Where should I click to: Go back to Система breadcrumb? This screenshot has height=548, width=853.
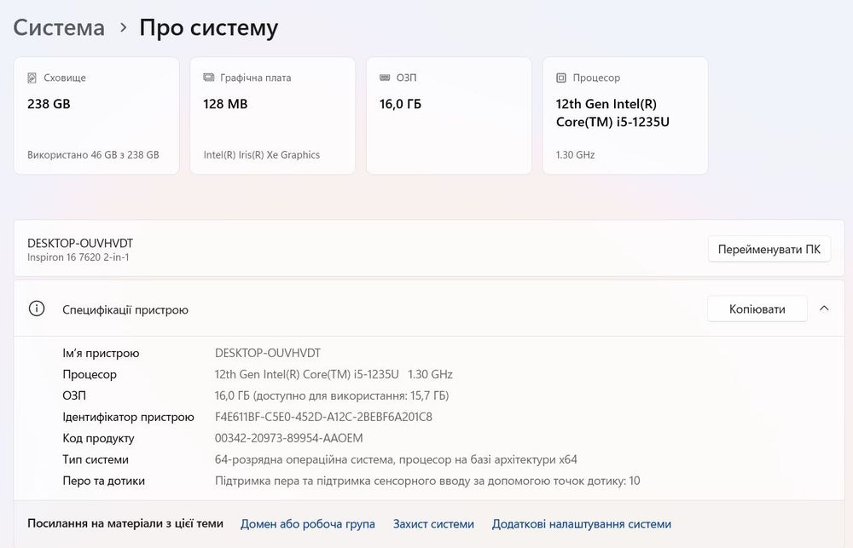[59, 27]
